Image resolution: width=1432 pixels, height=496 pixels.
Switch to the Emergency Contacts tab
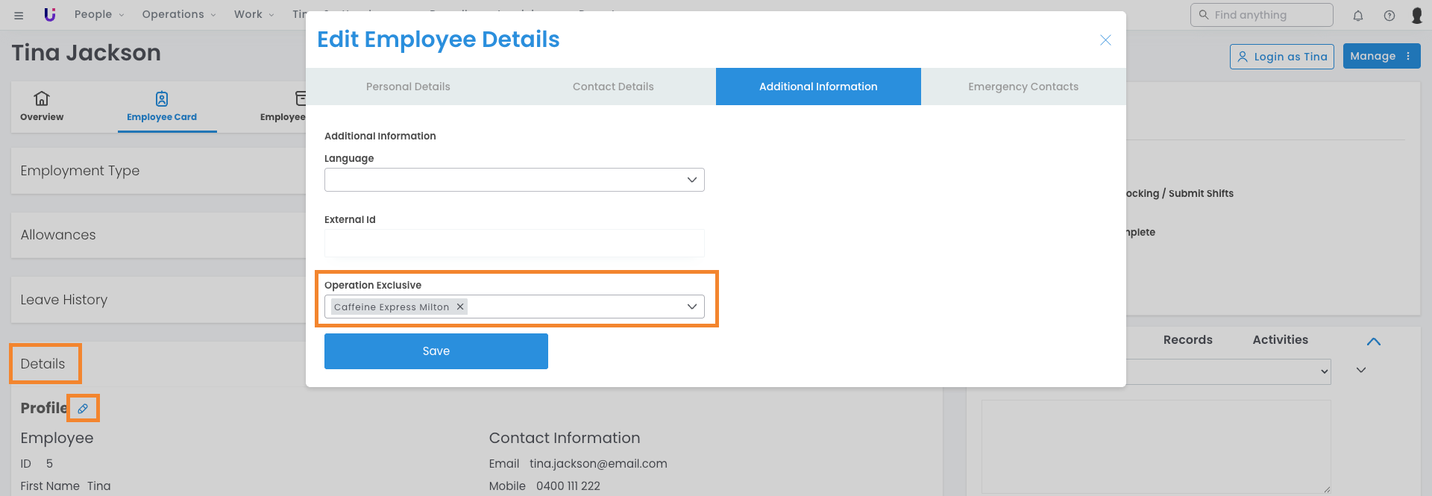1023,87
